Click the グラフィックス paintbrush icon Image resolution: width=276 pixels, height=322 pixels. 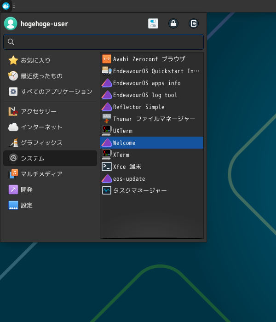(x=13, y=143)
